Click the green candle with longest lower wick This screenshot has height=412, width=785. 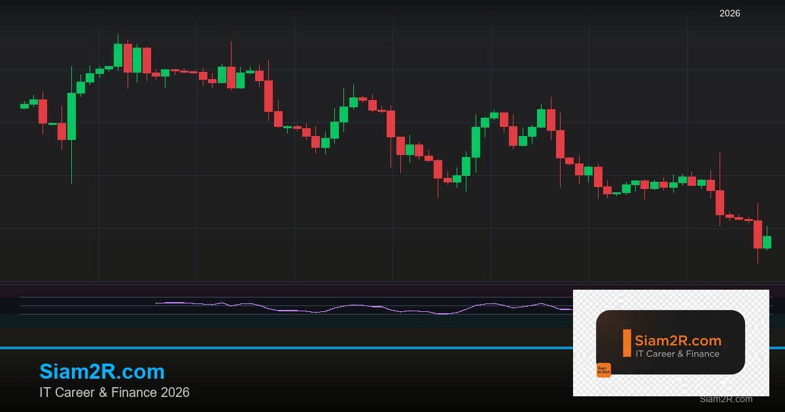(x=71, y=116)
